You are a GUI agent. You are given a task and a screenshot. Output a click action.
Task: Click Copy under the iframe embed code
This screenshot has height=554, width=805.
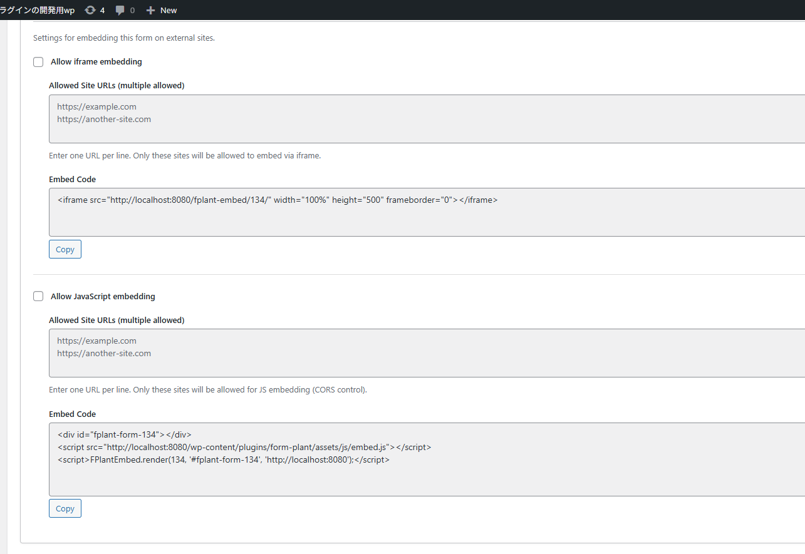tap(65, 249)
